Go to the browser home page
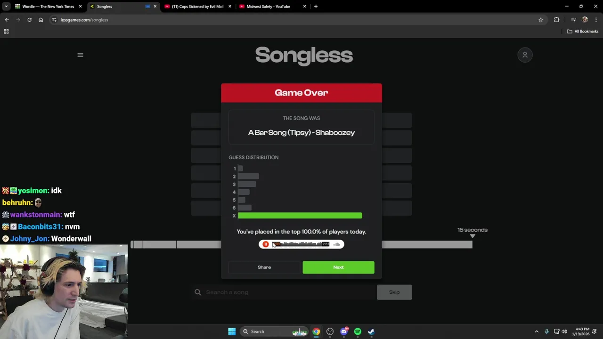 point(41,20)
